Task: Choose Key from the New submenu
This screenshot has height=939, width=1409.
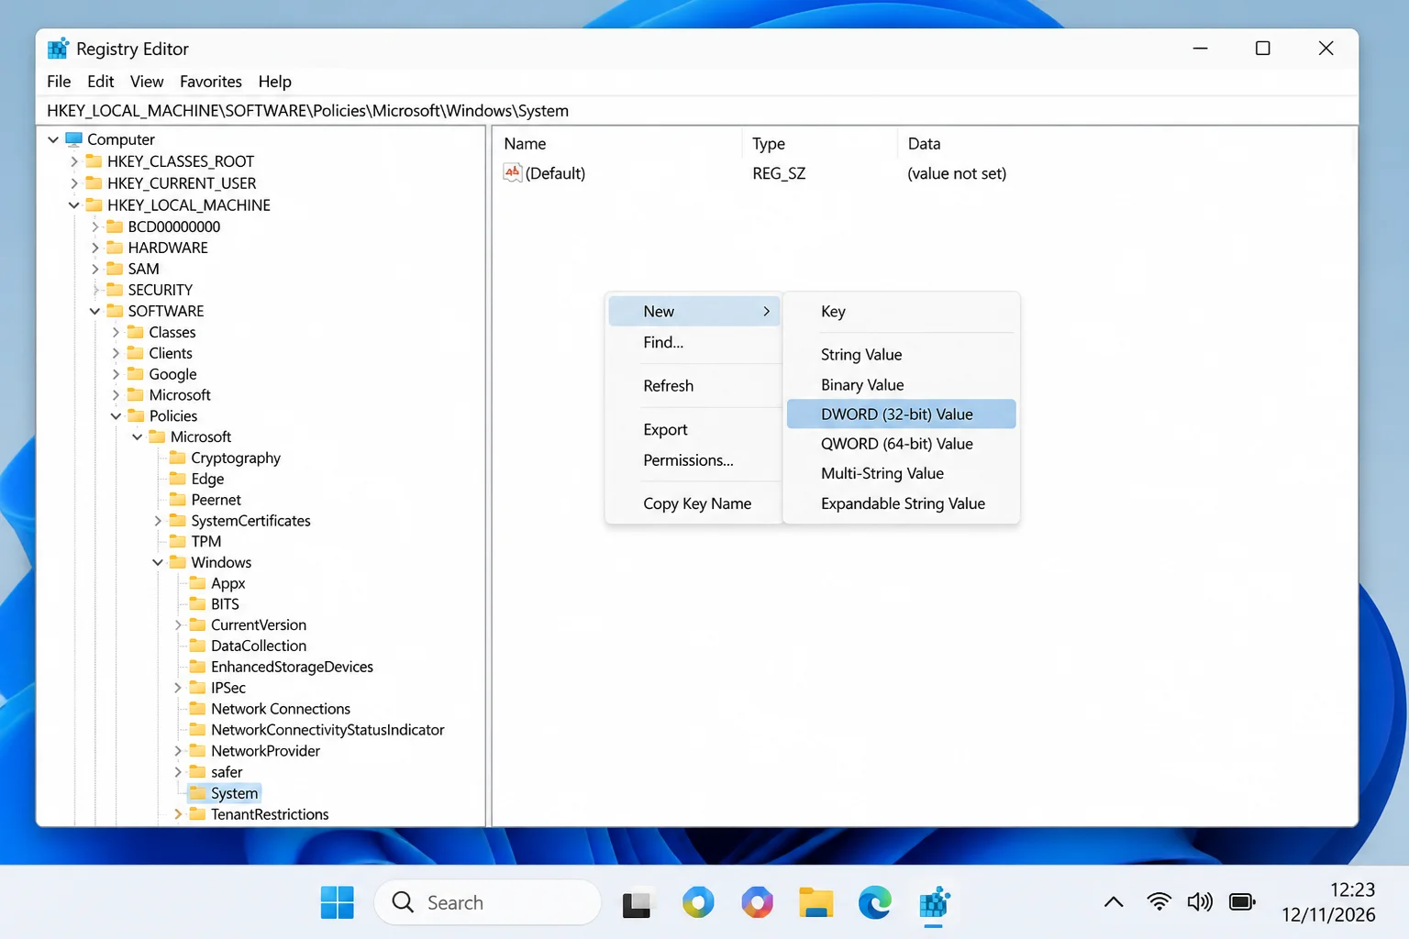Action: [x=901, y=312]
